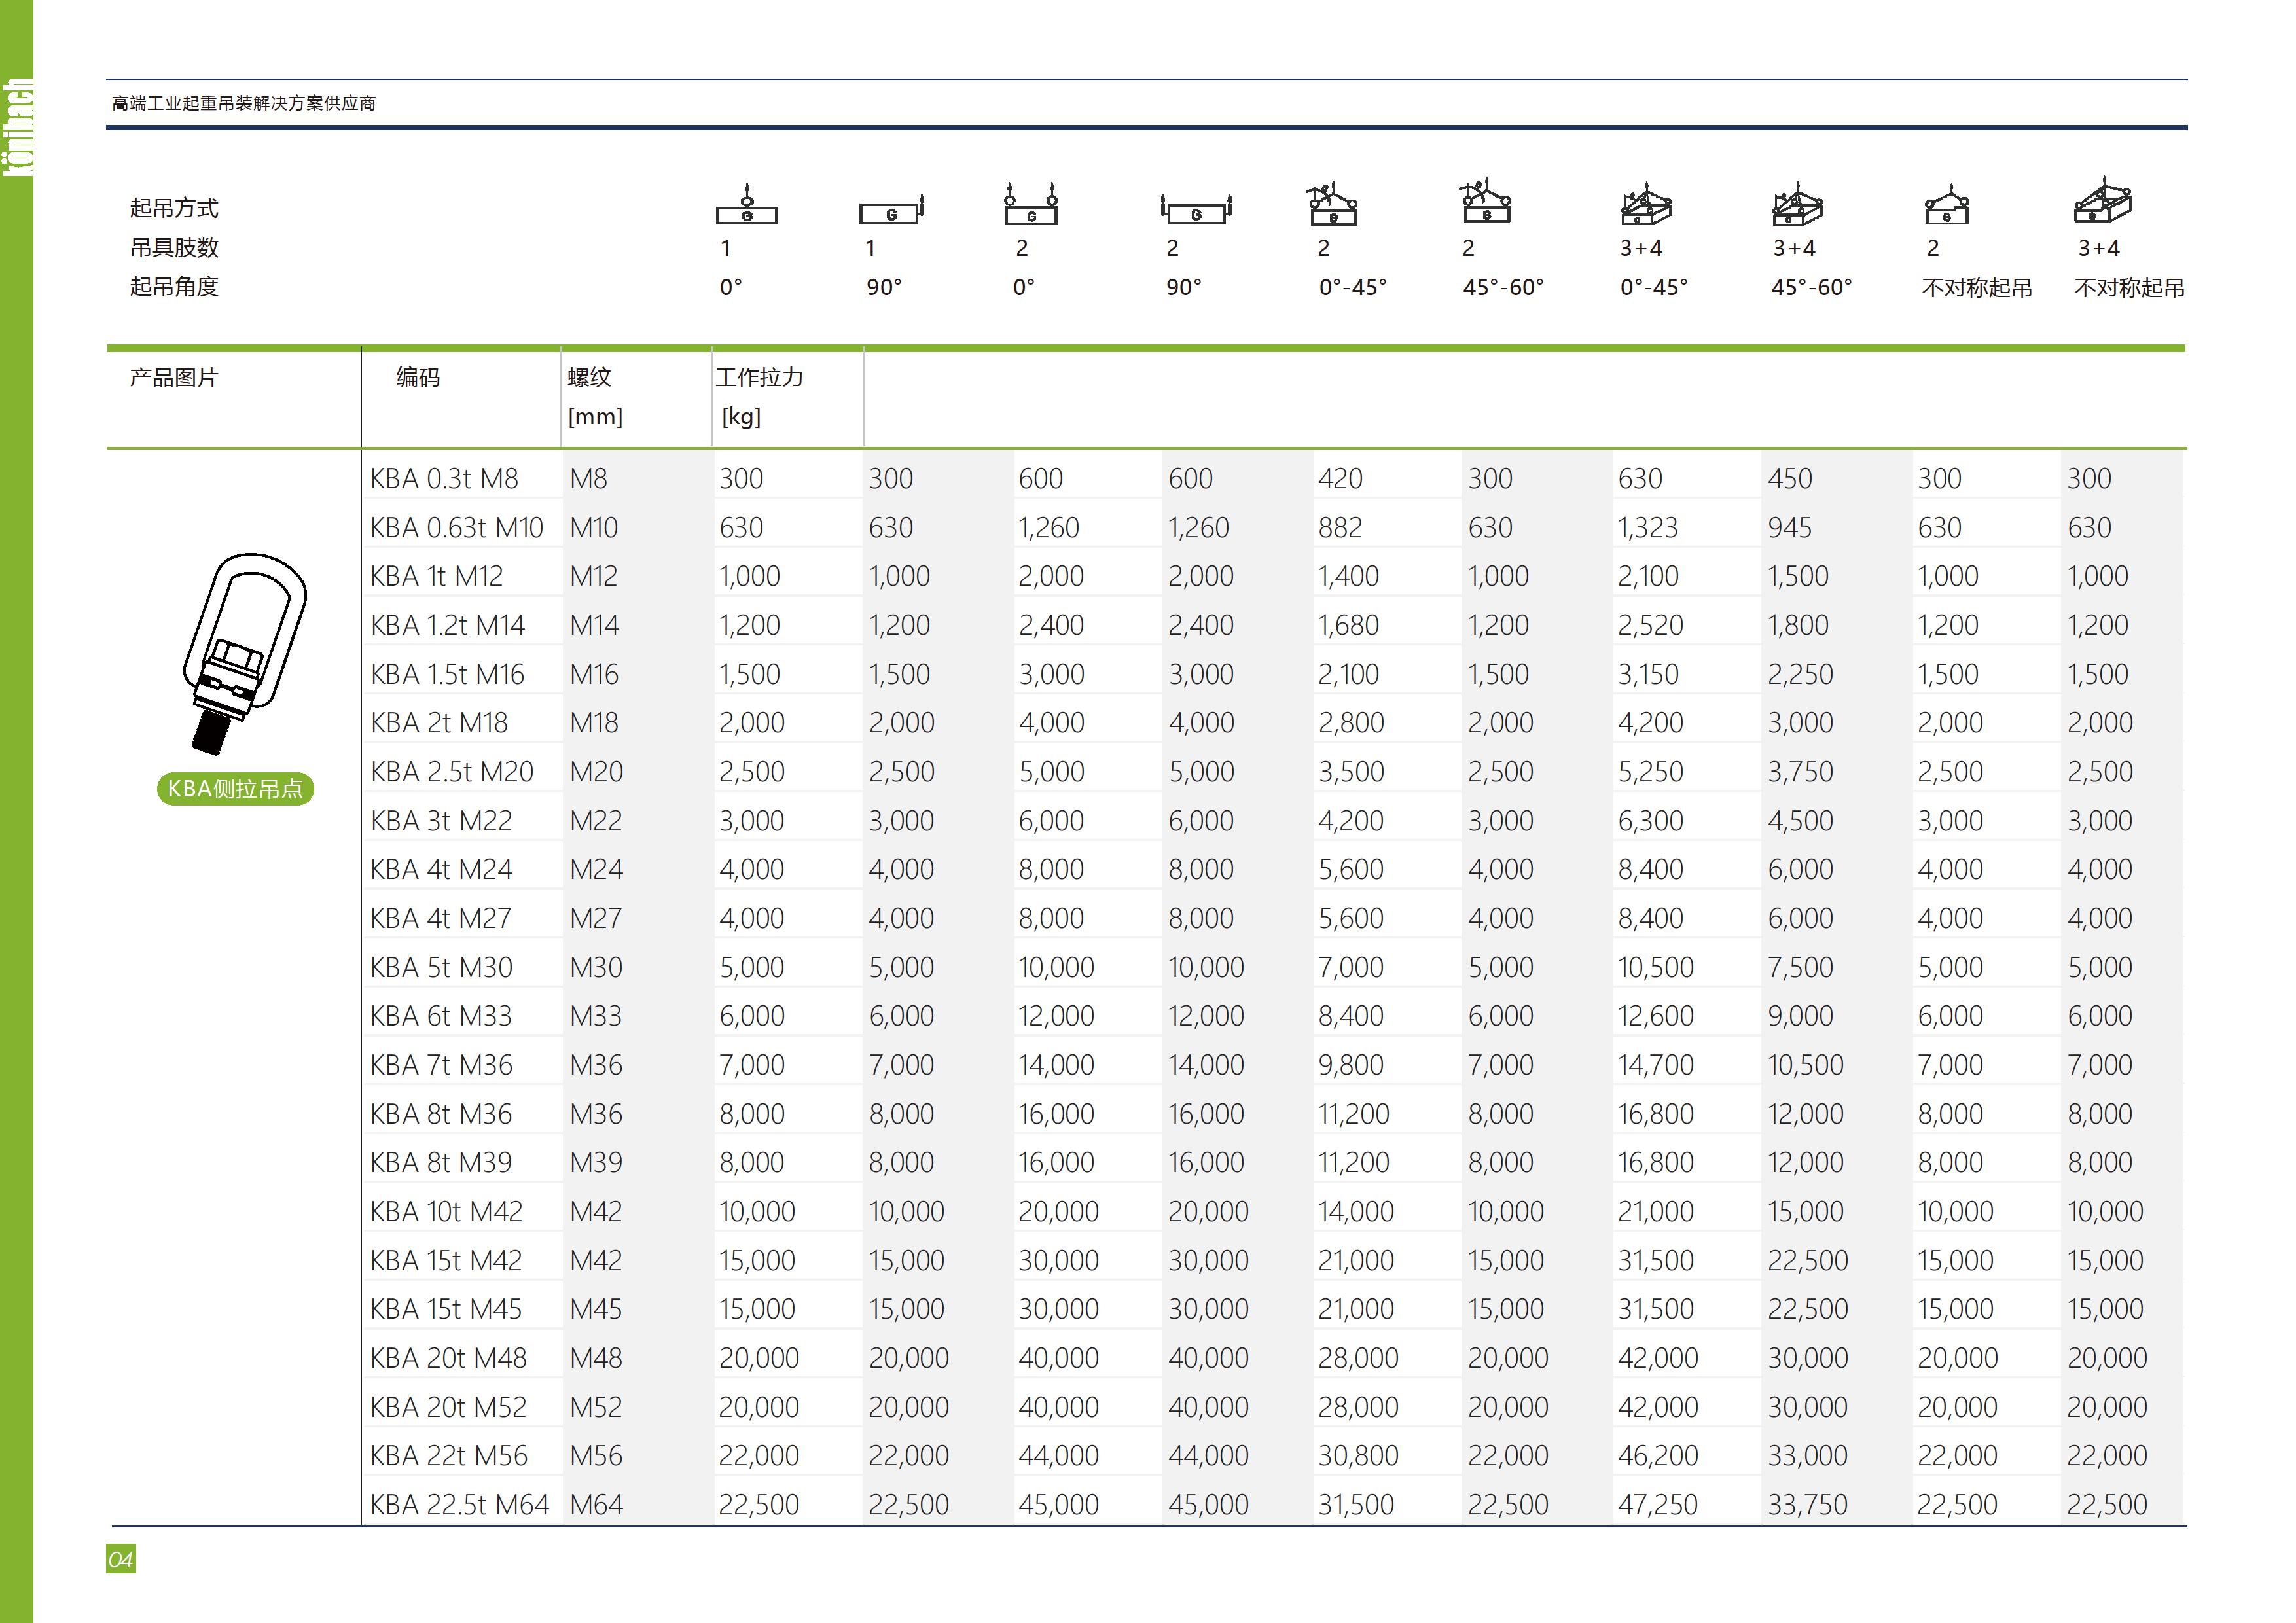Screen dimensions: 2296x1623
Task: Click the 1,680 value in M14 row
Action: [1348, 626]
